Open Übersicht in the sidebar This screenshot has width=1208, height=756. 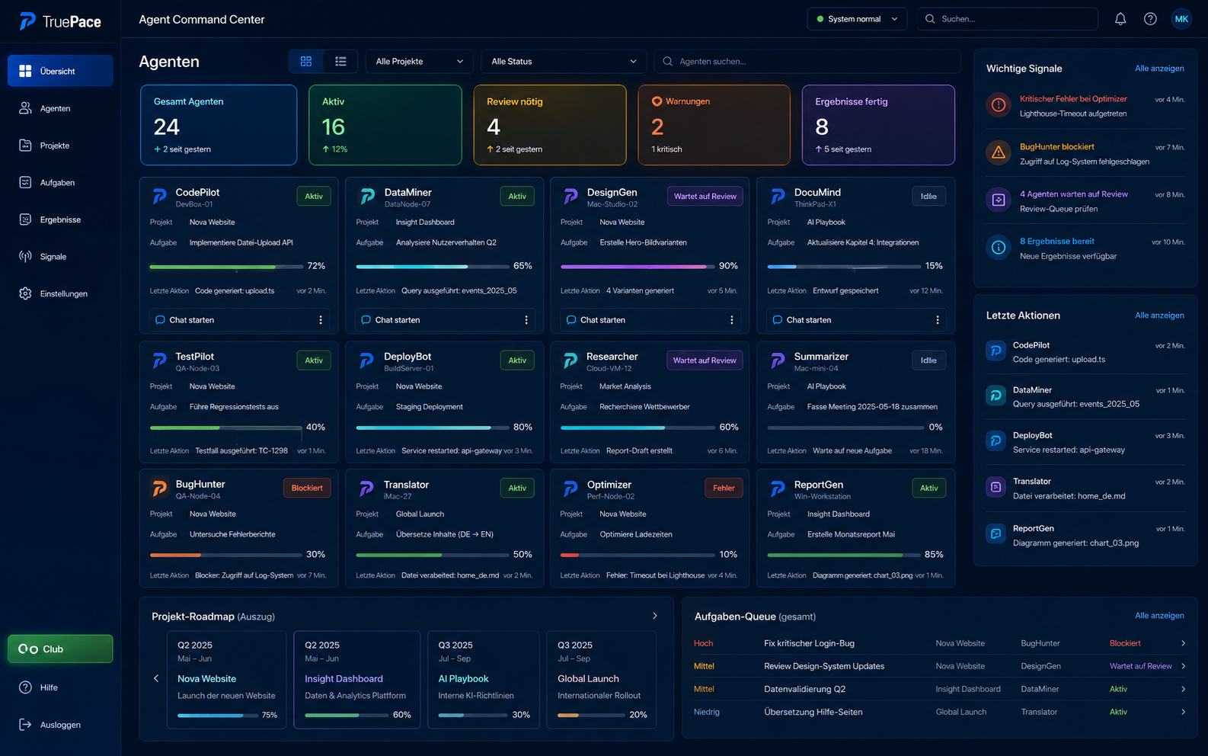[x=60, y=71]
